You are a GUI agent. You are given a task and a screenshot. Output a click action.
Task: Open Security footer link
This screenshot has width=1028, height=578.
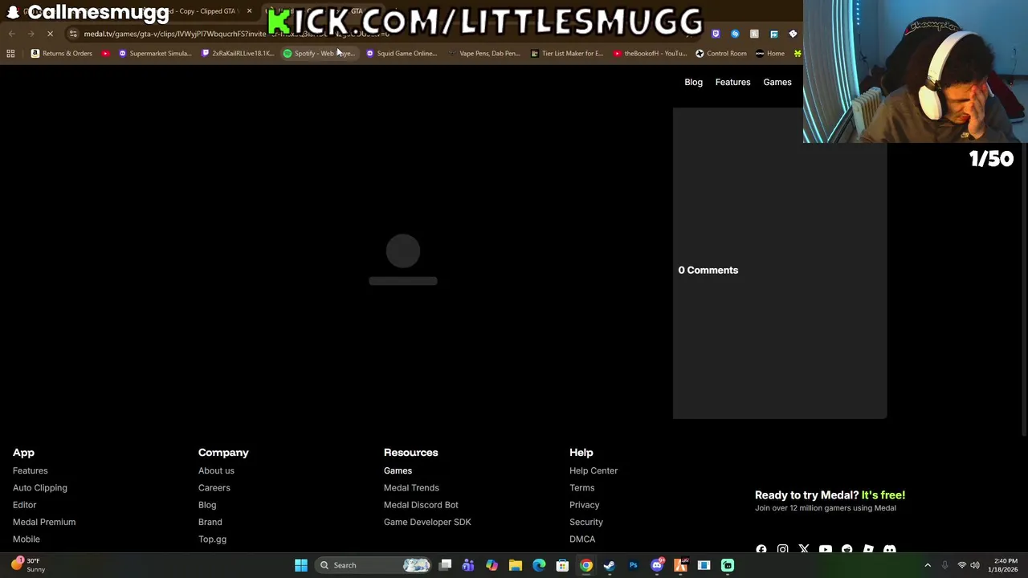(x=585, y=522)
